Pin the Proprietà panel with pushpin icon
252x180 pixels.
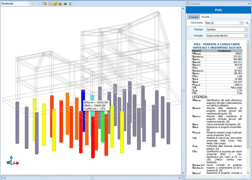click(x=249, y=4)
